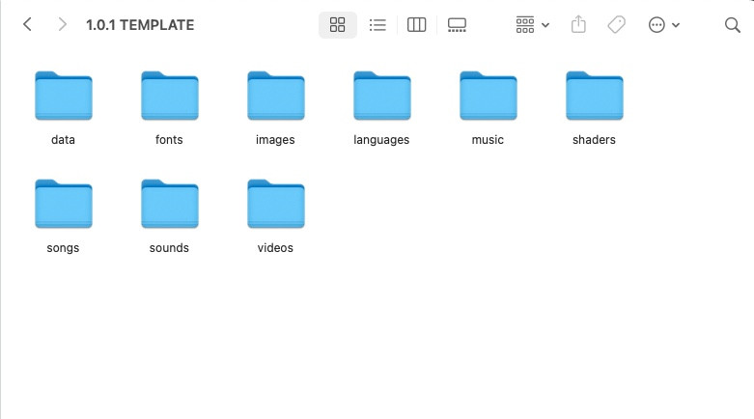Click the sounds folder label

click(x=169, y=248)
